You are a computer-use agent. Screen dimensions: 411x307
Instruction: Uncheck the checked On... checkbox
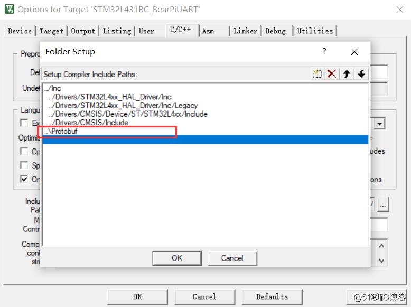click(24, 179)
